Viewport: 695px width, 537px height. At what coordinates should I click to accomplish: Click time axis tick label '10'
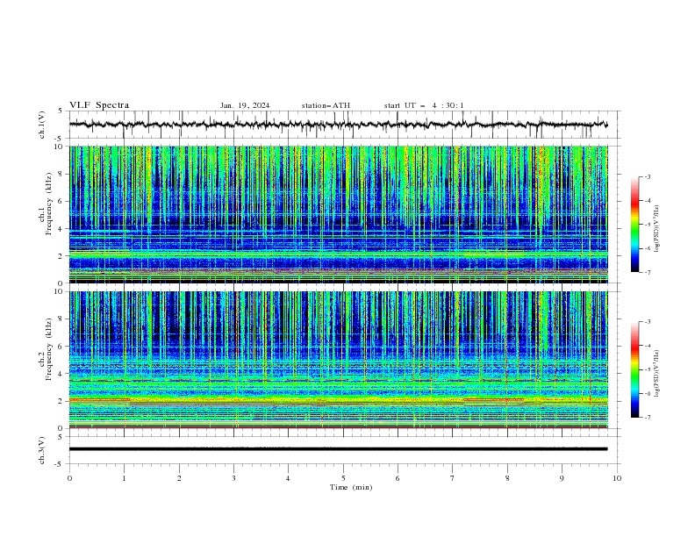tap(617, 478)
